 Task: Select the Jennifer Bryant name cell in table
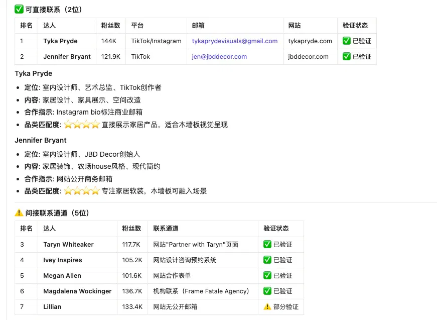[x=67, y=57]
